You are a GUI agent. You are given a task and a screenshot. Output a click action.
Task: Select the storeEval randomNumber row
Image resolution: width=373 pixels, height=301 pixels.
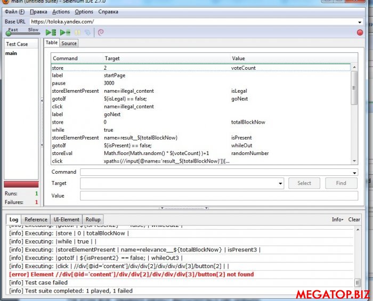[201, 153]
